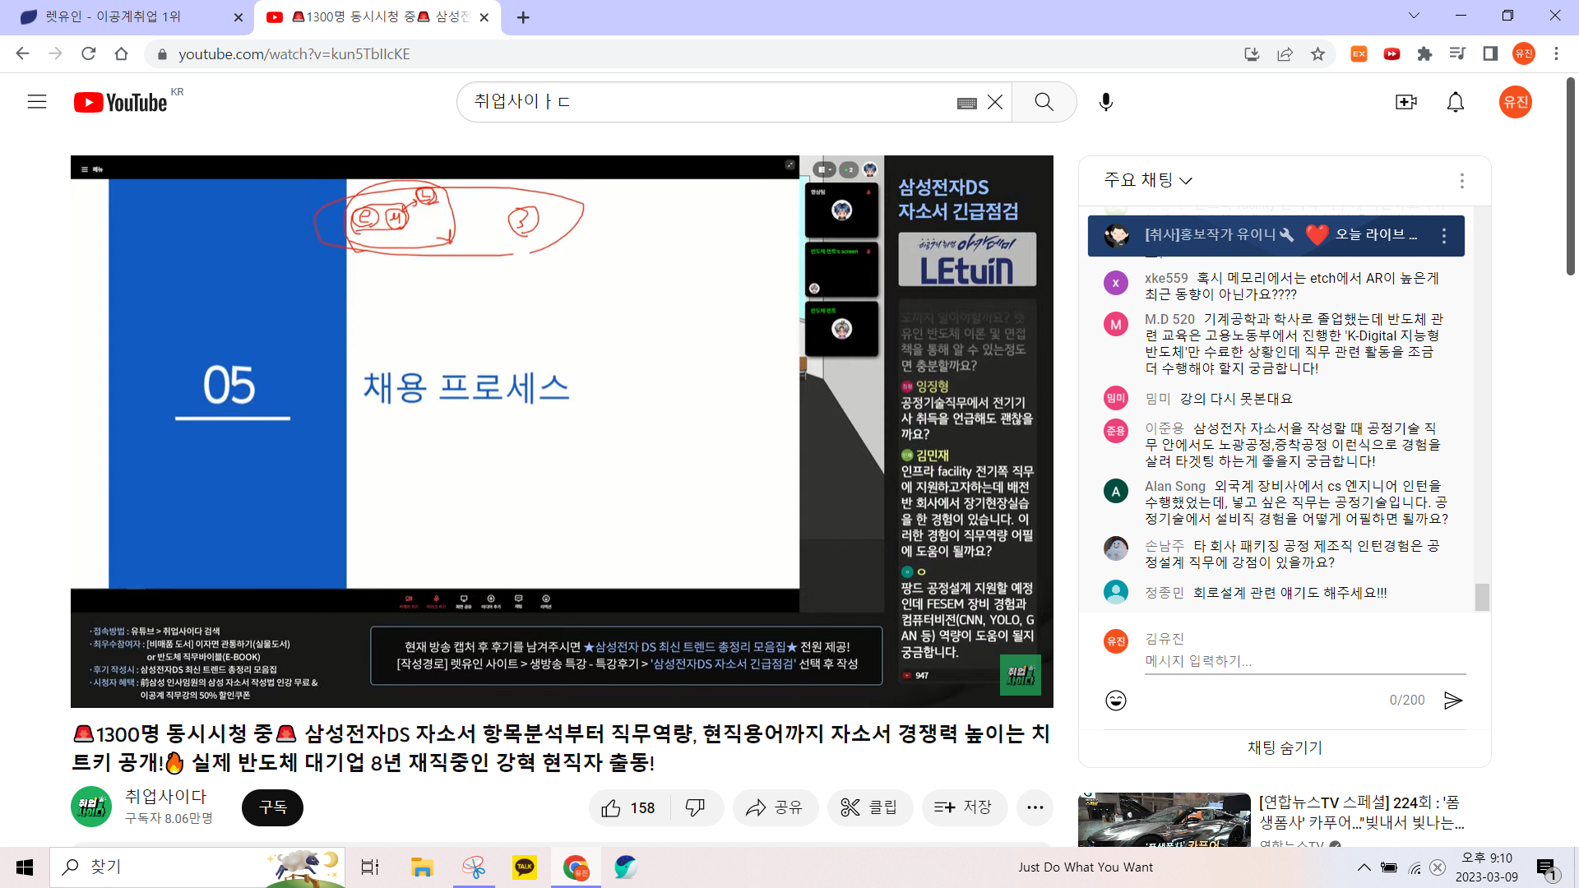Click the 구독 subscribe button

point(272,808)
